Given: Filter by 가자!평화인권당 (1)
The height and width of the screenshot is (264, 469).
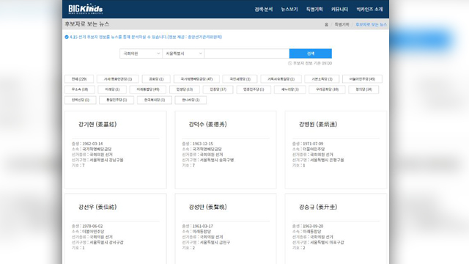Looking at the screenshot, I should click(117, 79).
